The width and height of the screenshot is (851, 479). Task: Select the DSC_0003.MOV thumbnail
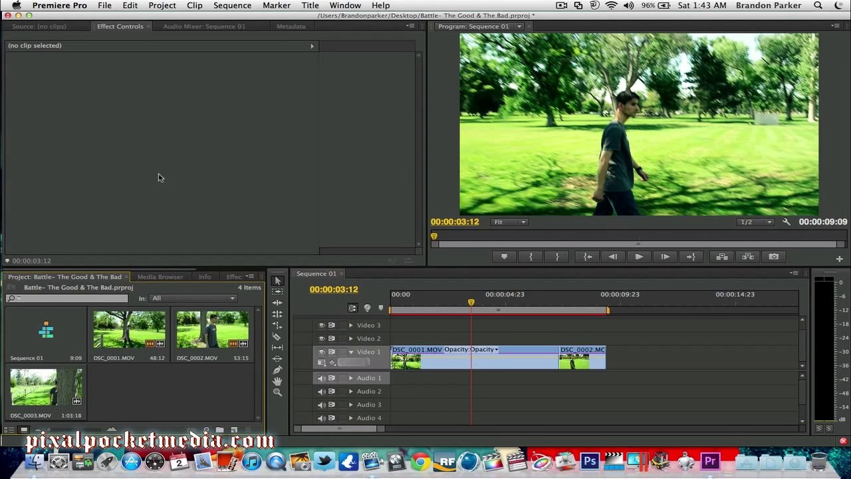point(47,387)
